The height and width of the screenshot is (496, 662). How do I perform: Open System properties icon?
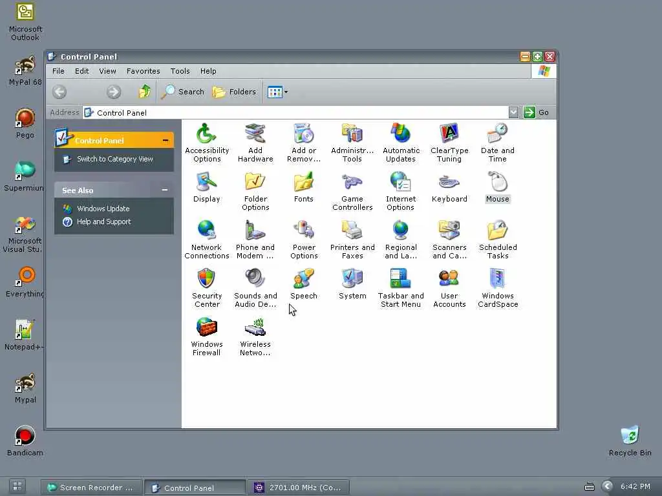[x=352, y=284]
